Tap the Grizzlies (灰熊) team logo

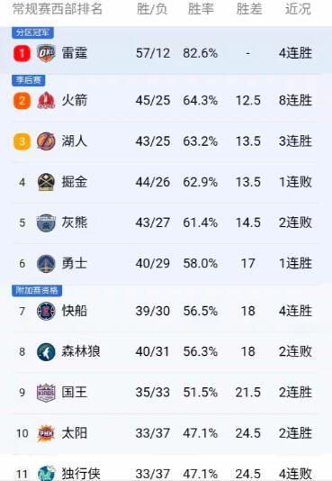pos(46,222)
